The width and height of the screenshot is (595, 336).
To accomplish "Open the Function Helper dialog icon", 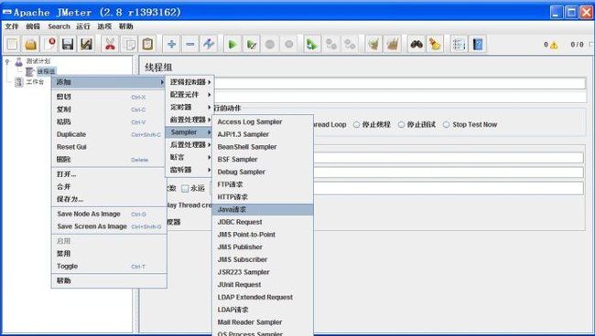I will tap(459, 45).
